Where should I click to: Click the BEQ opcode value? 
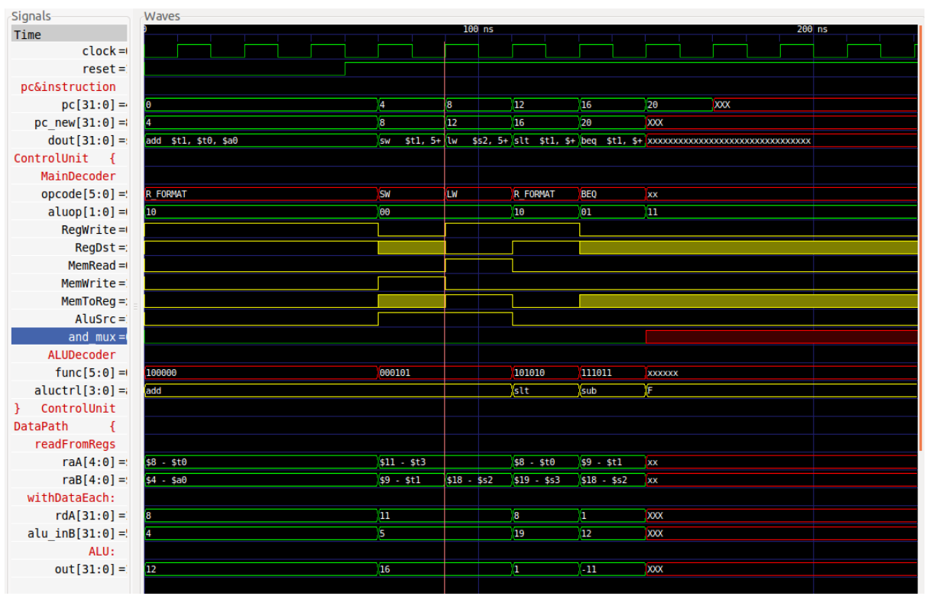[589, 194]
